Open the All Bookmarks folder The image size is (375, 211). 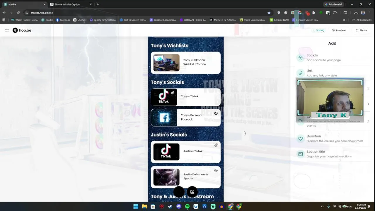362,20
